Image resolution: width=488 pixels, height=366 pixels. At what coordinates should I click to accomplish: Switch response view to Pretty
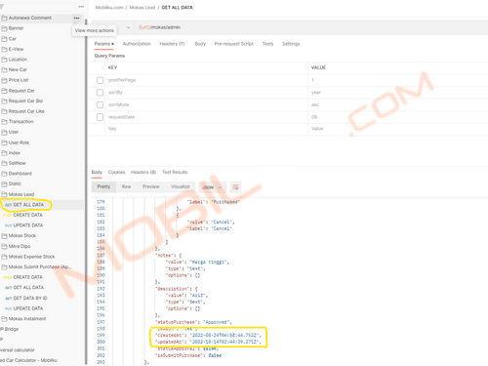[103, 186]
